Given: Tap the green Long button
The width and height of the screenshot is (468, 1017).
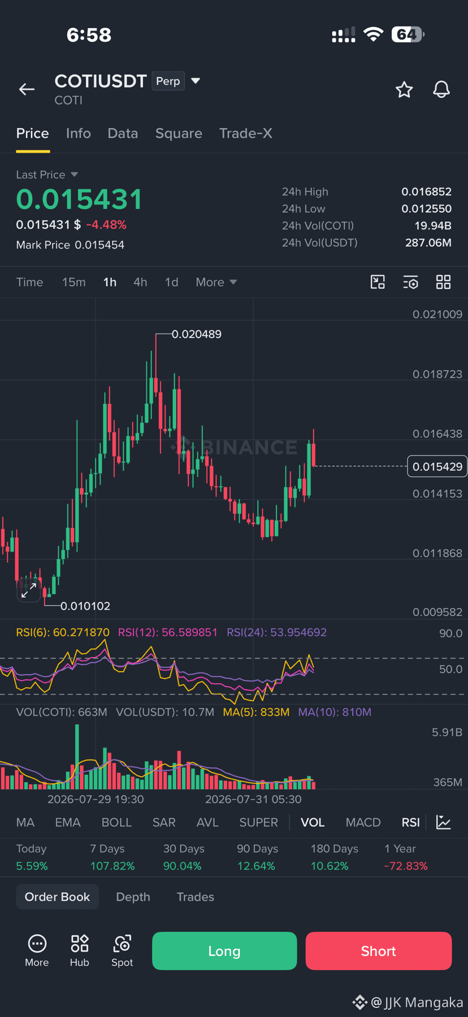Looking at the screenshot, I should [x=224, y=951].
